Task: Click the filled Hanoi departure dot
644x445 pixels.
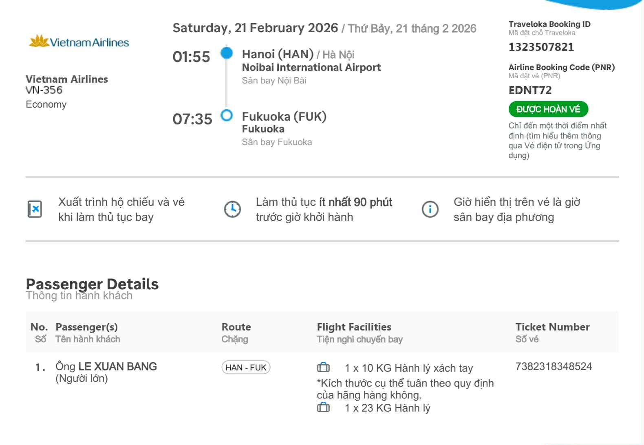Action: click(227, 53)
